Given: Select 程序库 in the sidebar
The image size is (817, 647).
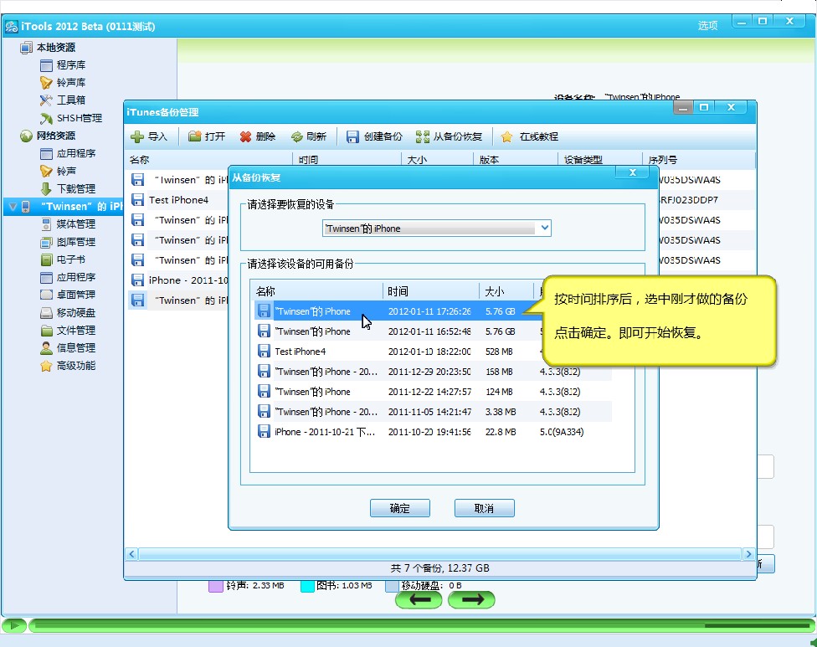Looking at the screenshot, I should (x=71, y=65).
